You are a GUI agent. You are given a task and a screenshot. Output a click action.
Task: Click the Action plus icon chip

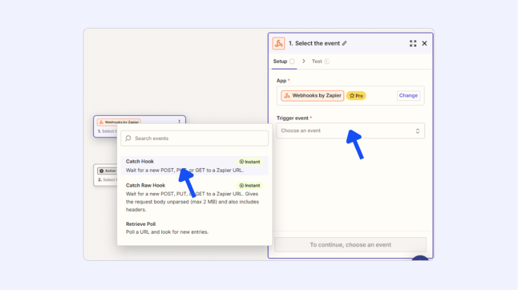107,171
